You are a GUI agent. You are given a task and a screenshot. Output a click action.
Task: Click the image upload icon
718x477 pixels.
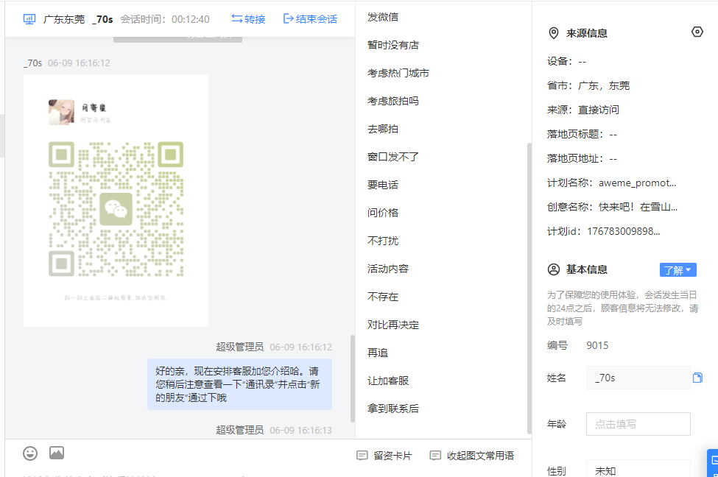pyautogui.click(x=57, y=453)
